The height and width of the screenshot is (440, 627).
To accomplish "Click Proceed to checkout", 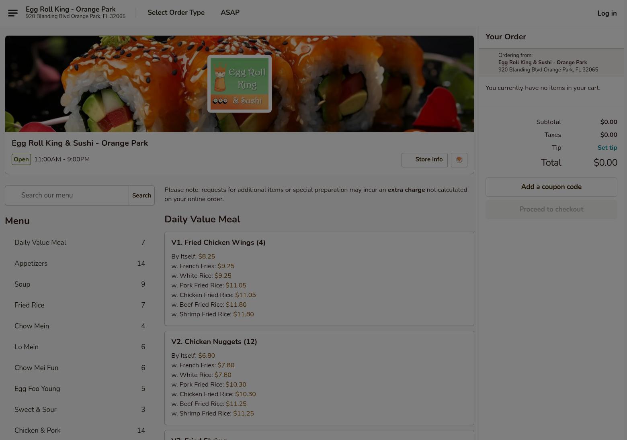I will click(551, 210).
